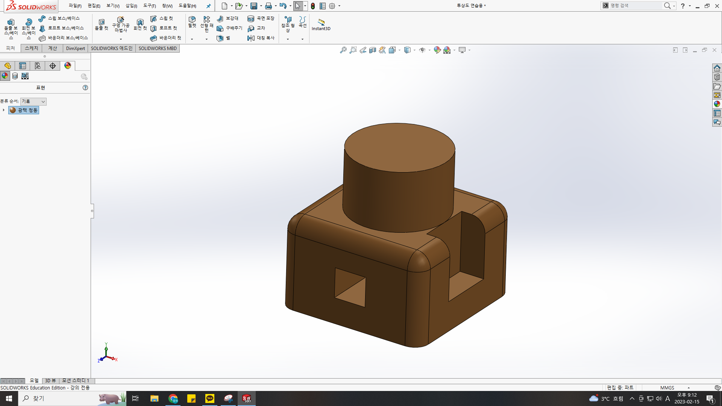Image resolution: width=722 pixels, height=406 pixels.
Task: Select the 회전 컷 revolve cut tool
Action: click(140, 23)
